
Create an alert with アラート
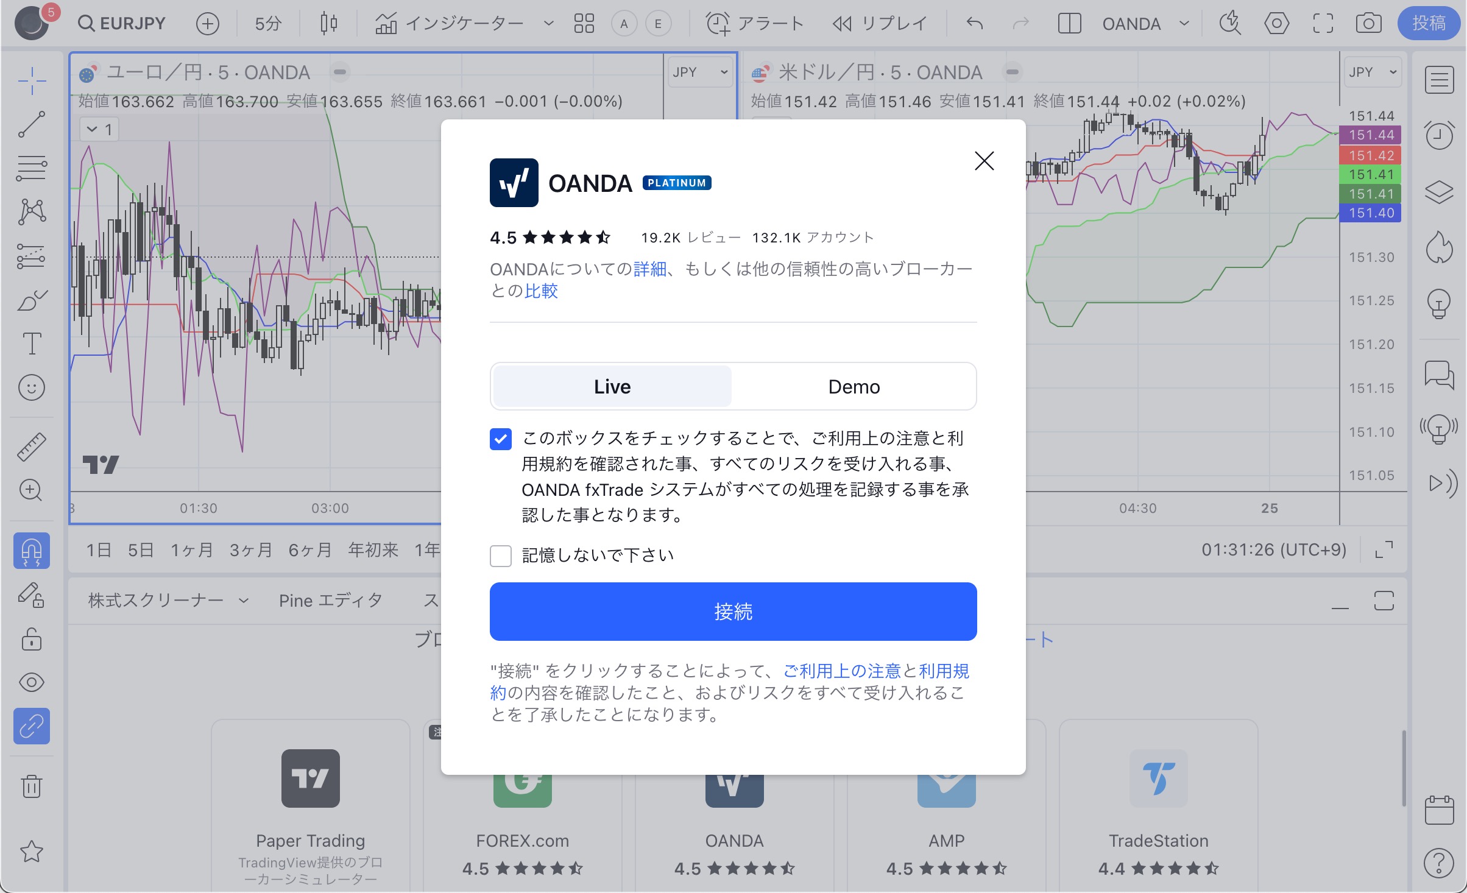pyautogui.click(x=755, y=24)
